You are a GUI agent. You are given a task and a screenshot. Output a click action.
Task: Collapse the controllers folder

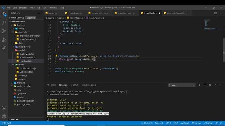pos(24,32)
